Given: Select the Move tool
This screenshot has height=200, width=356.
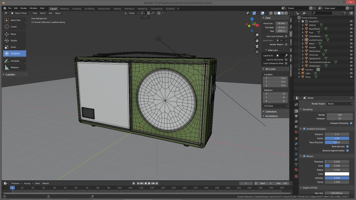Looking at the screenshot, I should tap(13, 34).
